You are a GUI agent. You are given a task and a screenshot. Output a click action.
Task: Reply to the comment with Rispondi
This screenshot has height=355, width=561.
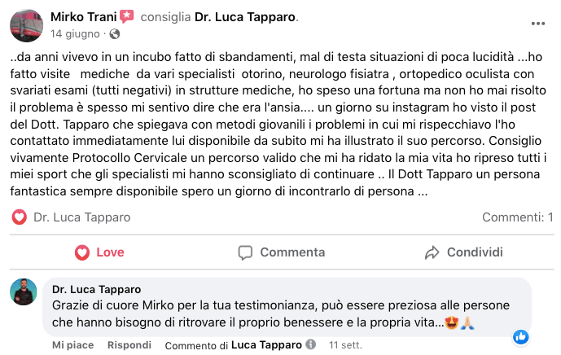pos(130,345)
